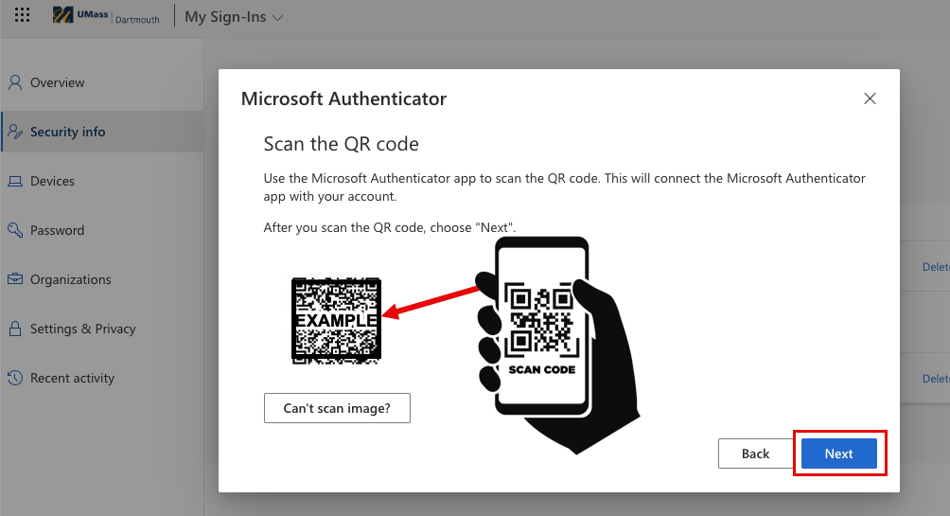
Task: Open the app launcher grid
Action: 23,16
